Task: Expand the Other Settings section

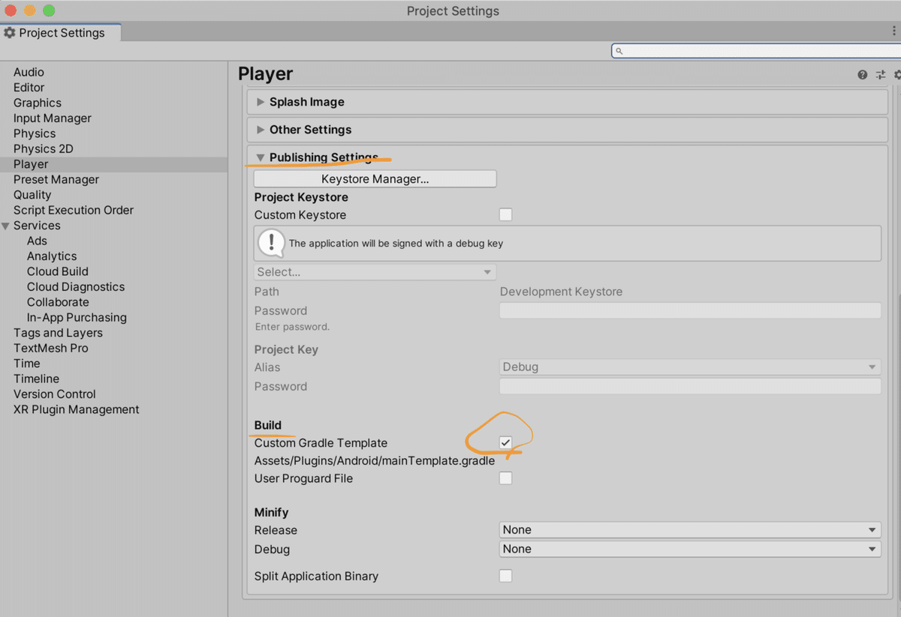Action: click(261, 129)
